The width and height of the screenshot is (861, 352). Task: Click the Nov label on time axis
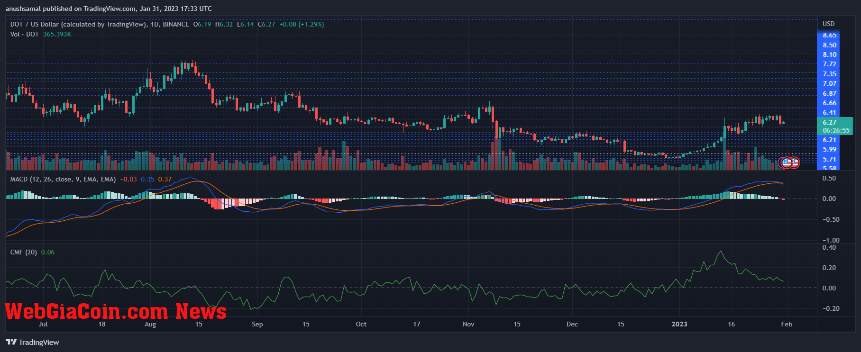468,324
